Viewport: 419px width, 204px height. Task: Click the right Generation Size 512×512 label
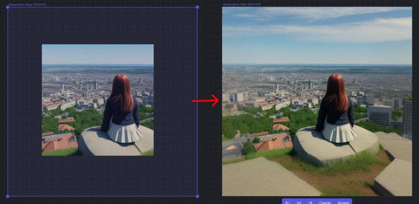click(241, 4)
